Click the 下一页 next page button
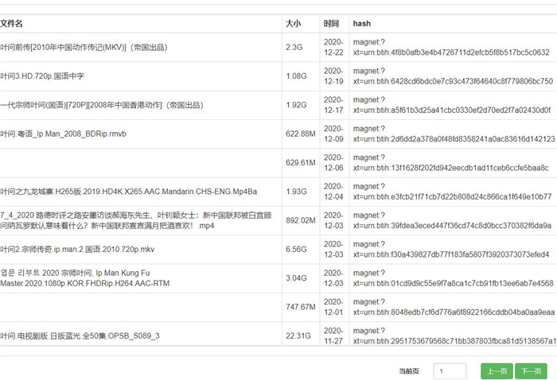 (x=531, y=371)
